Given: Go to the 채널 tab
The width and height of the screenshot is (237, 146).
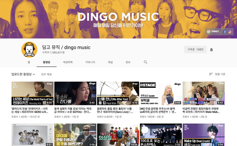Looking at the screenshot, I should point(110,62).
